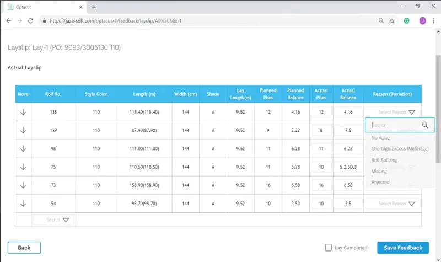Edit Actual Plies field for roll 54
441x262 pixels.
click(x=321, y=204)
